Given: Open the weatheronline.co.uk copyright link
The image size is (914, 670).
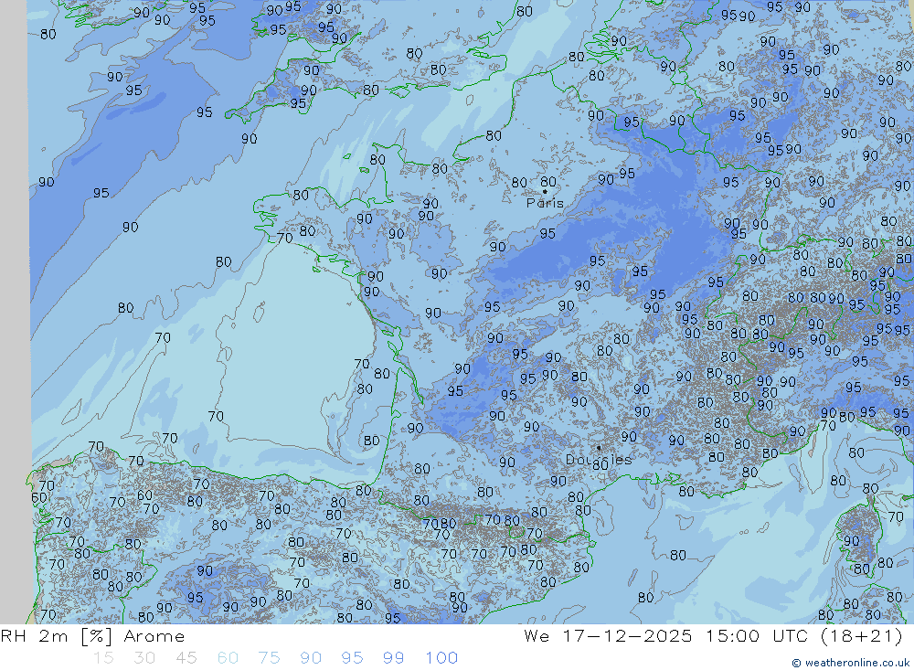Looking at the screenshot, I should point(851,663).
